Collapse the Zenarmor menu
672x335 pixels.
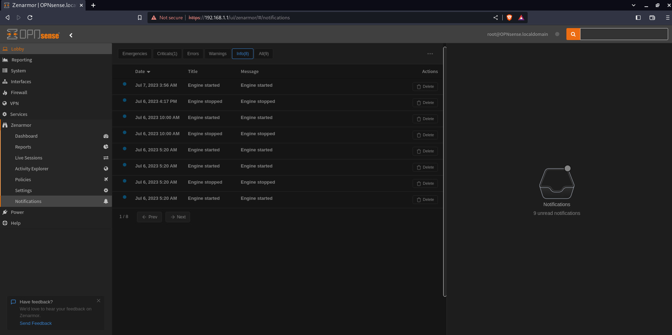(x=56, y=125)
